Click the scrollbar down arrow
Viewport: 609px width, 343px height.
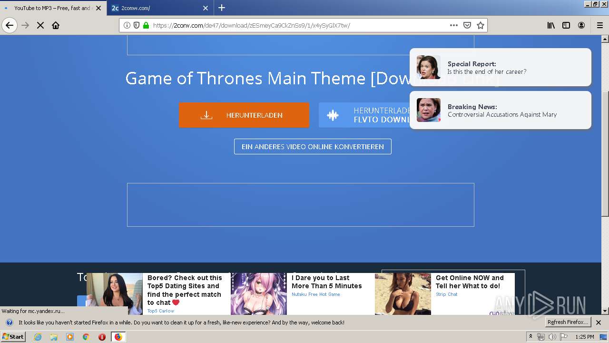(605, 311)
